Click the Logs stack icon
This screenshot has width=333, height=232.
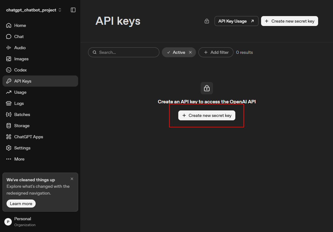point(9,103)
